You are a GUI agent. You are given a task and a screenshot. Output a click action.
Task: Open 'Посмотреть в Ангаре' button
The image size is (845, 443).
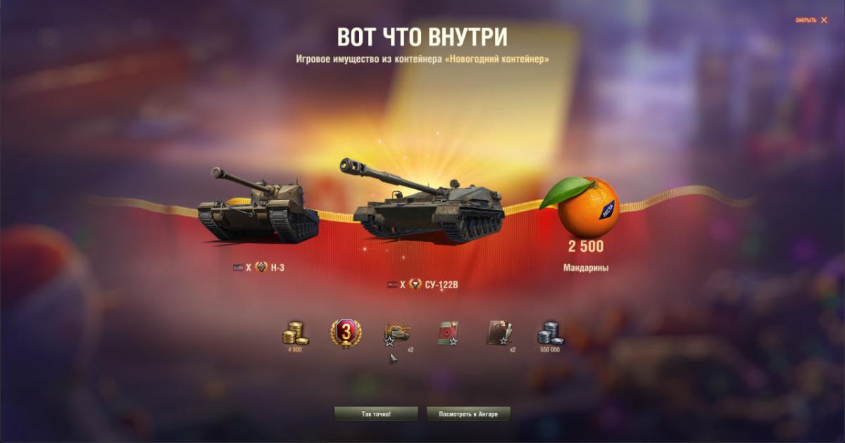pos(468,414)
